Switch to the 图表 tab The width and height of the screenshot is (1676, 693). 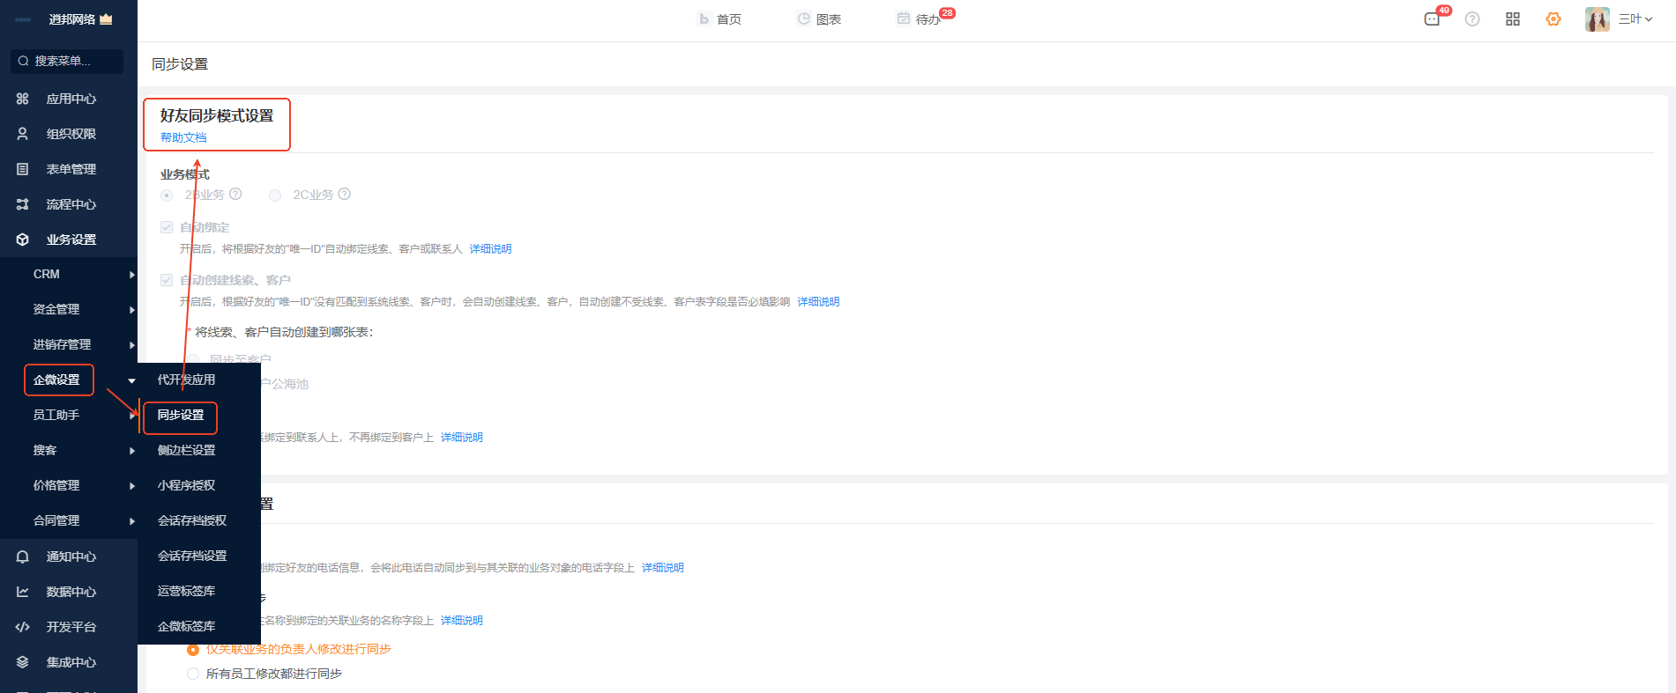tap(819, 19)
